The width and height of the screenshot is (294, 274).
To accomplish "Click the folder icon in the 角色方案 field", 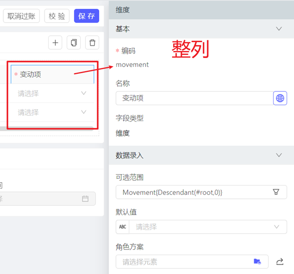I will tap(257, 261).
